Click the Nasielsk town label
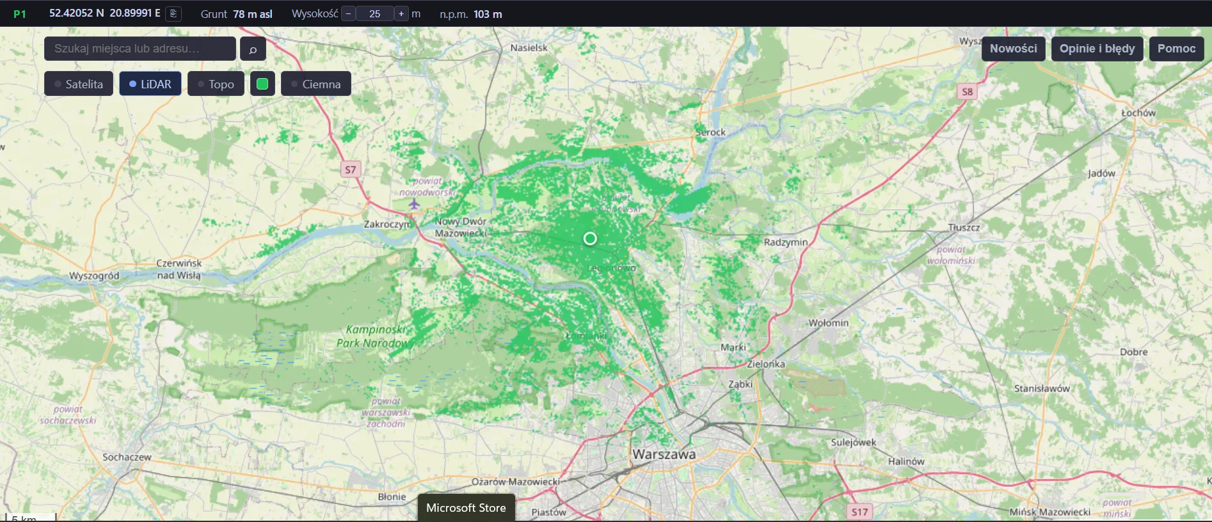Viewport: 1212px width, 522px height. [x=529, y=48]
